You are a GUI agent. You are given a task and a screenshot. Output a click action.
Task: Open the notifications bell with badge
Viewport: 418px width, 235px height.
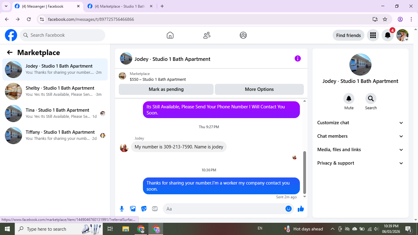pyautogui.click(x=388, y=35)
